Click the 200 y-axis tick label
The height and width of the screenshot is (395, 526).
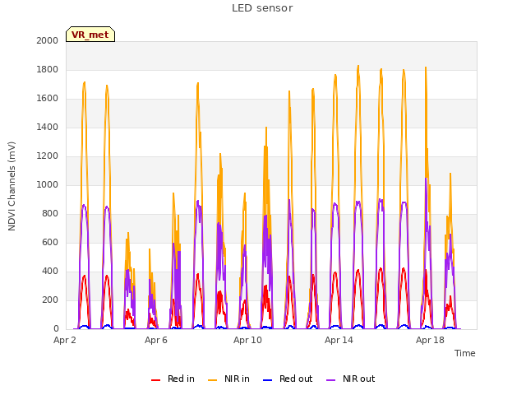coord(50,300)
